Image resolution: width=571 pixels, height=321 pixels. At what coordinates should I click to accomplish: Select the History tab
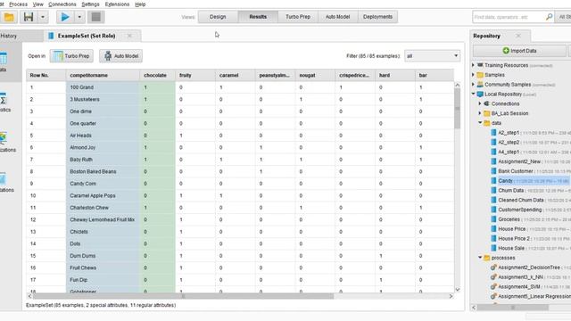[9, 36]
